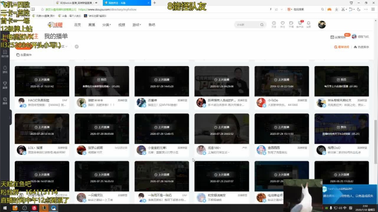Viewport: 378px width, 212px height.
Task: Expand the collapsed left sidebar arrow
Action: click(x=9, y=118)
